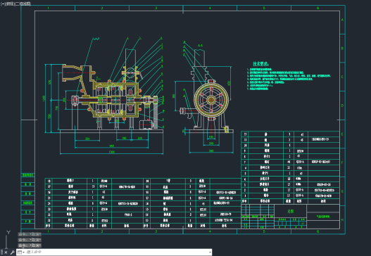This screenshot has width=371, height=256.
Task: Select the 技术要求 heading text
Action: point(261,63)
